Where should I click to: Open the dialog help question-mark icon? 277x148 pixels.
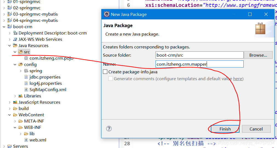pos(109,129)
